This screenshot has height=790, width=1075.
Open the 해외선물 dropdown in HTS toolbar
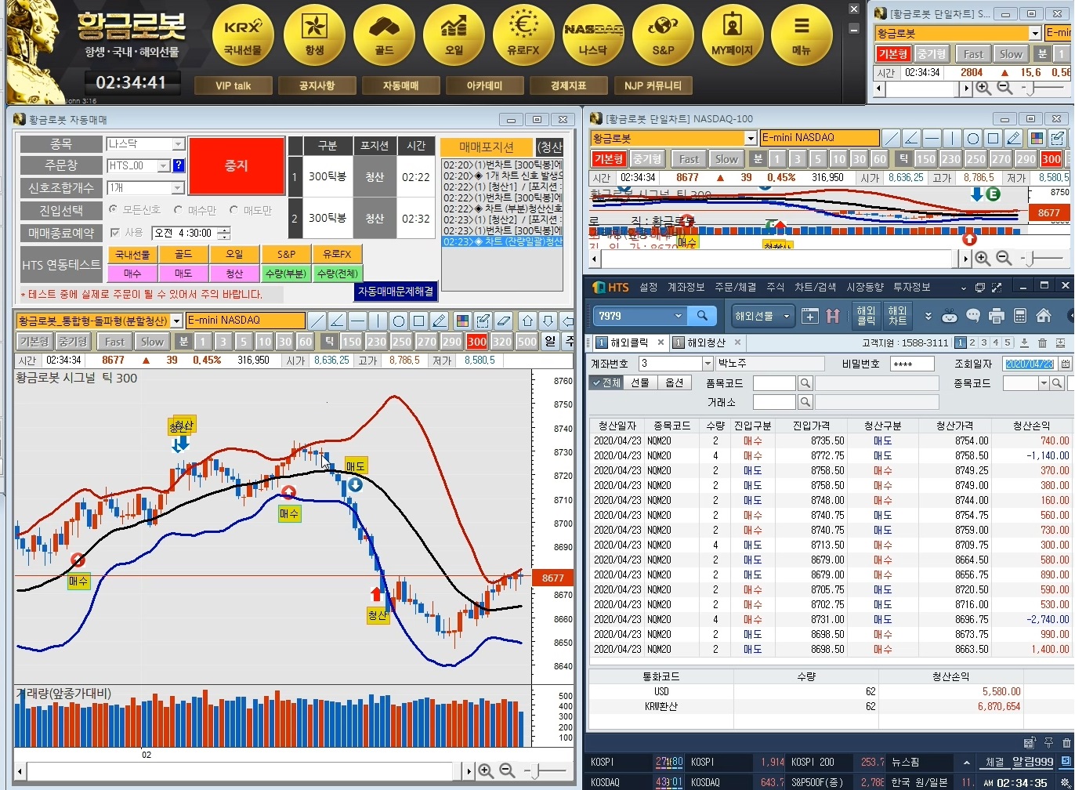click(x=787, y=316)
